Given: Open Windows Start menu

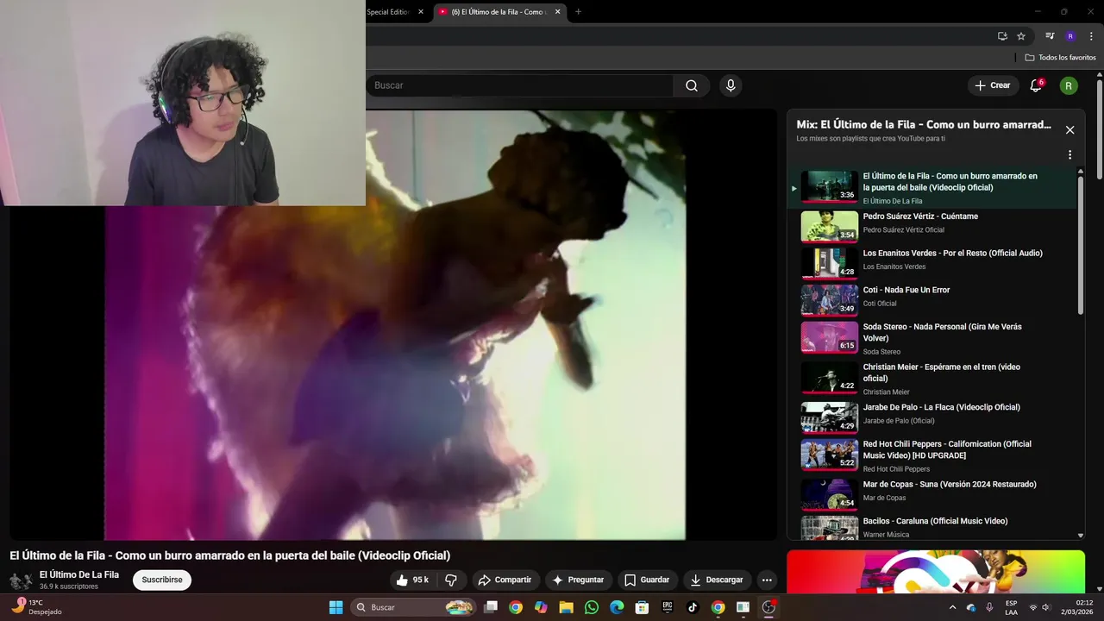Looking at the screenshot, I should (336, 607).
